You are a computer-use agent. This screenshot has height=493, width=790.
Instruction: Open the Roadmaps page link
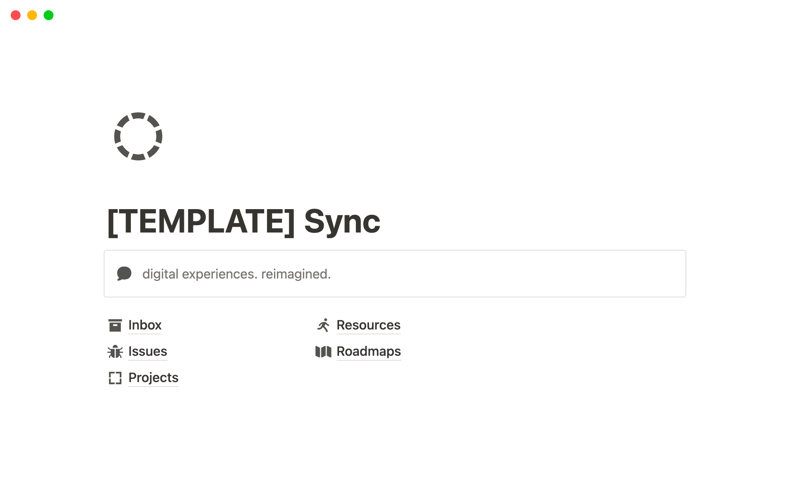coord(368,352)
